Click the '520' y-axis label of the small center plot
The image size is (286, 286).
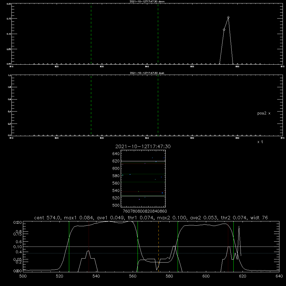click(116, 198)
